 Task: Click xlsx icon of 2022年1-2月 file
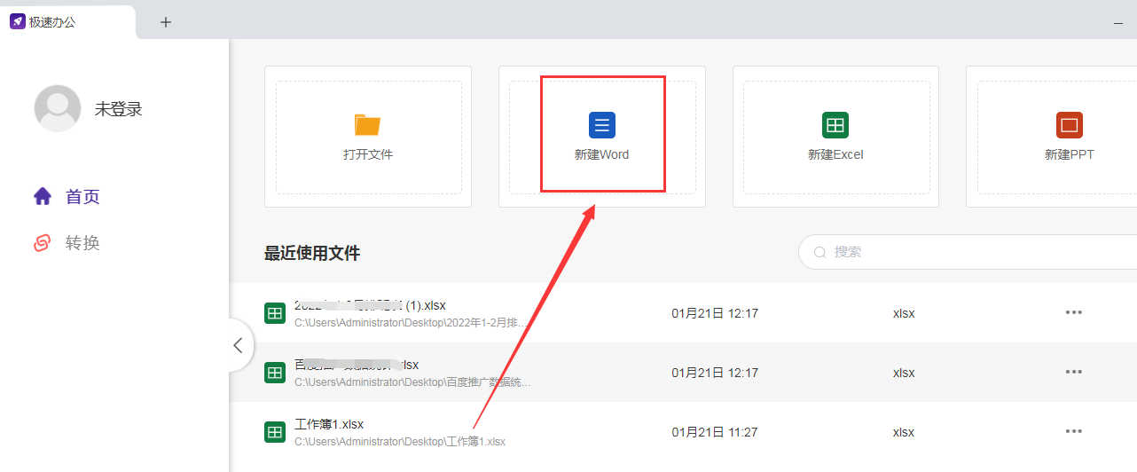[275, 313]
